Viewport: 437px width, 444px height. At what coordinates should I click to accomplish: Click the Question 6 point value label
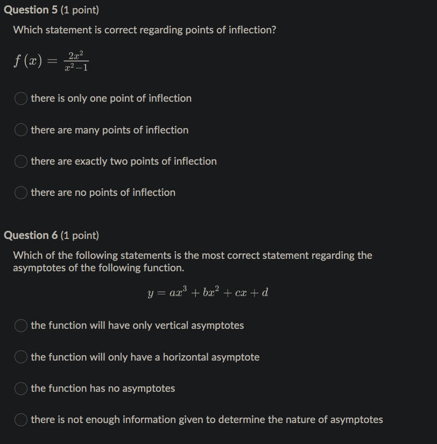pyautogui.click(x=79, y=235)
